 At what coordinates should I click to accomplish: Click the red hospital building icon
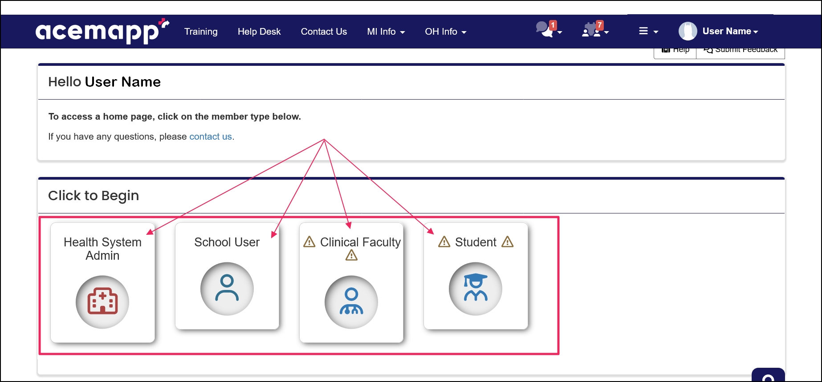(x=102, y=302)
